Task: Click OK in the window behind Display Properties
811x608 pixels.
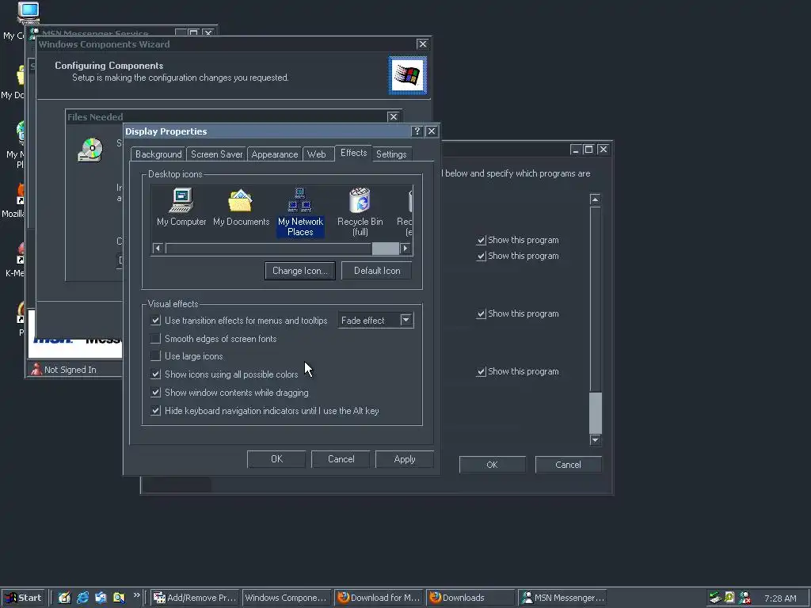Action: coord(492,464)
